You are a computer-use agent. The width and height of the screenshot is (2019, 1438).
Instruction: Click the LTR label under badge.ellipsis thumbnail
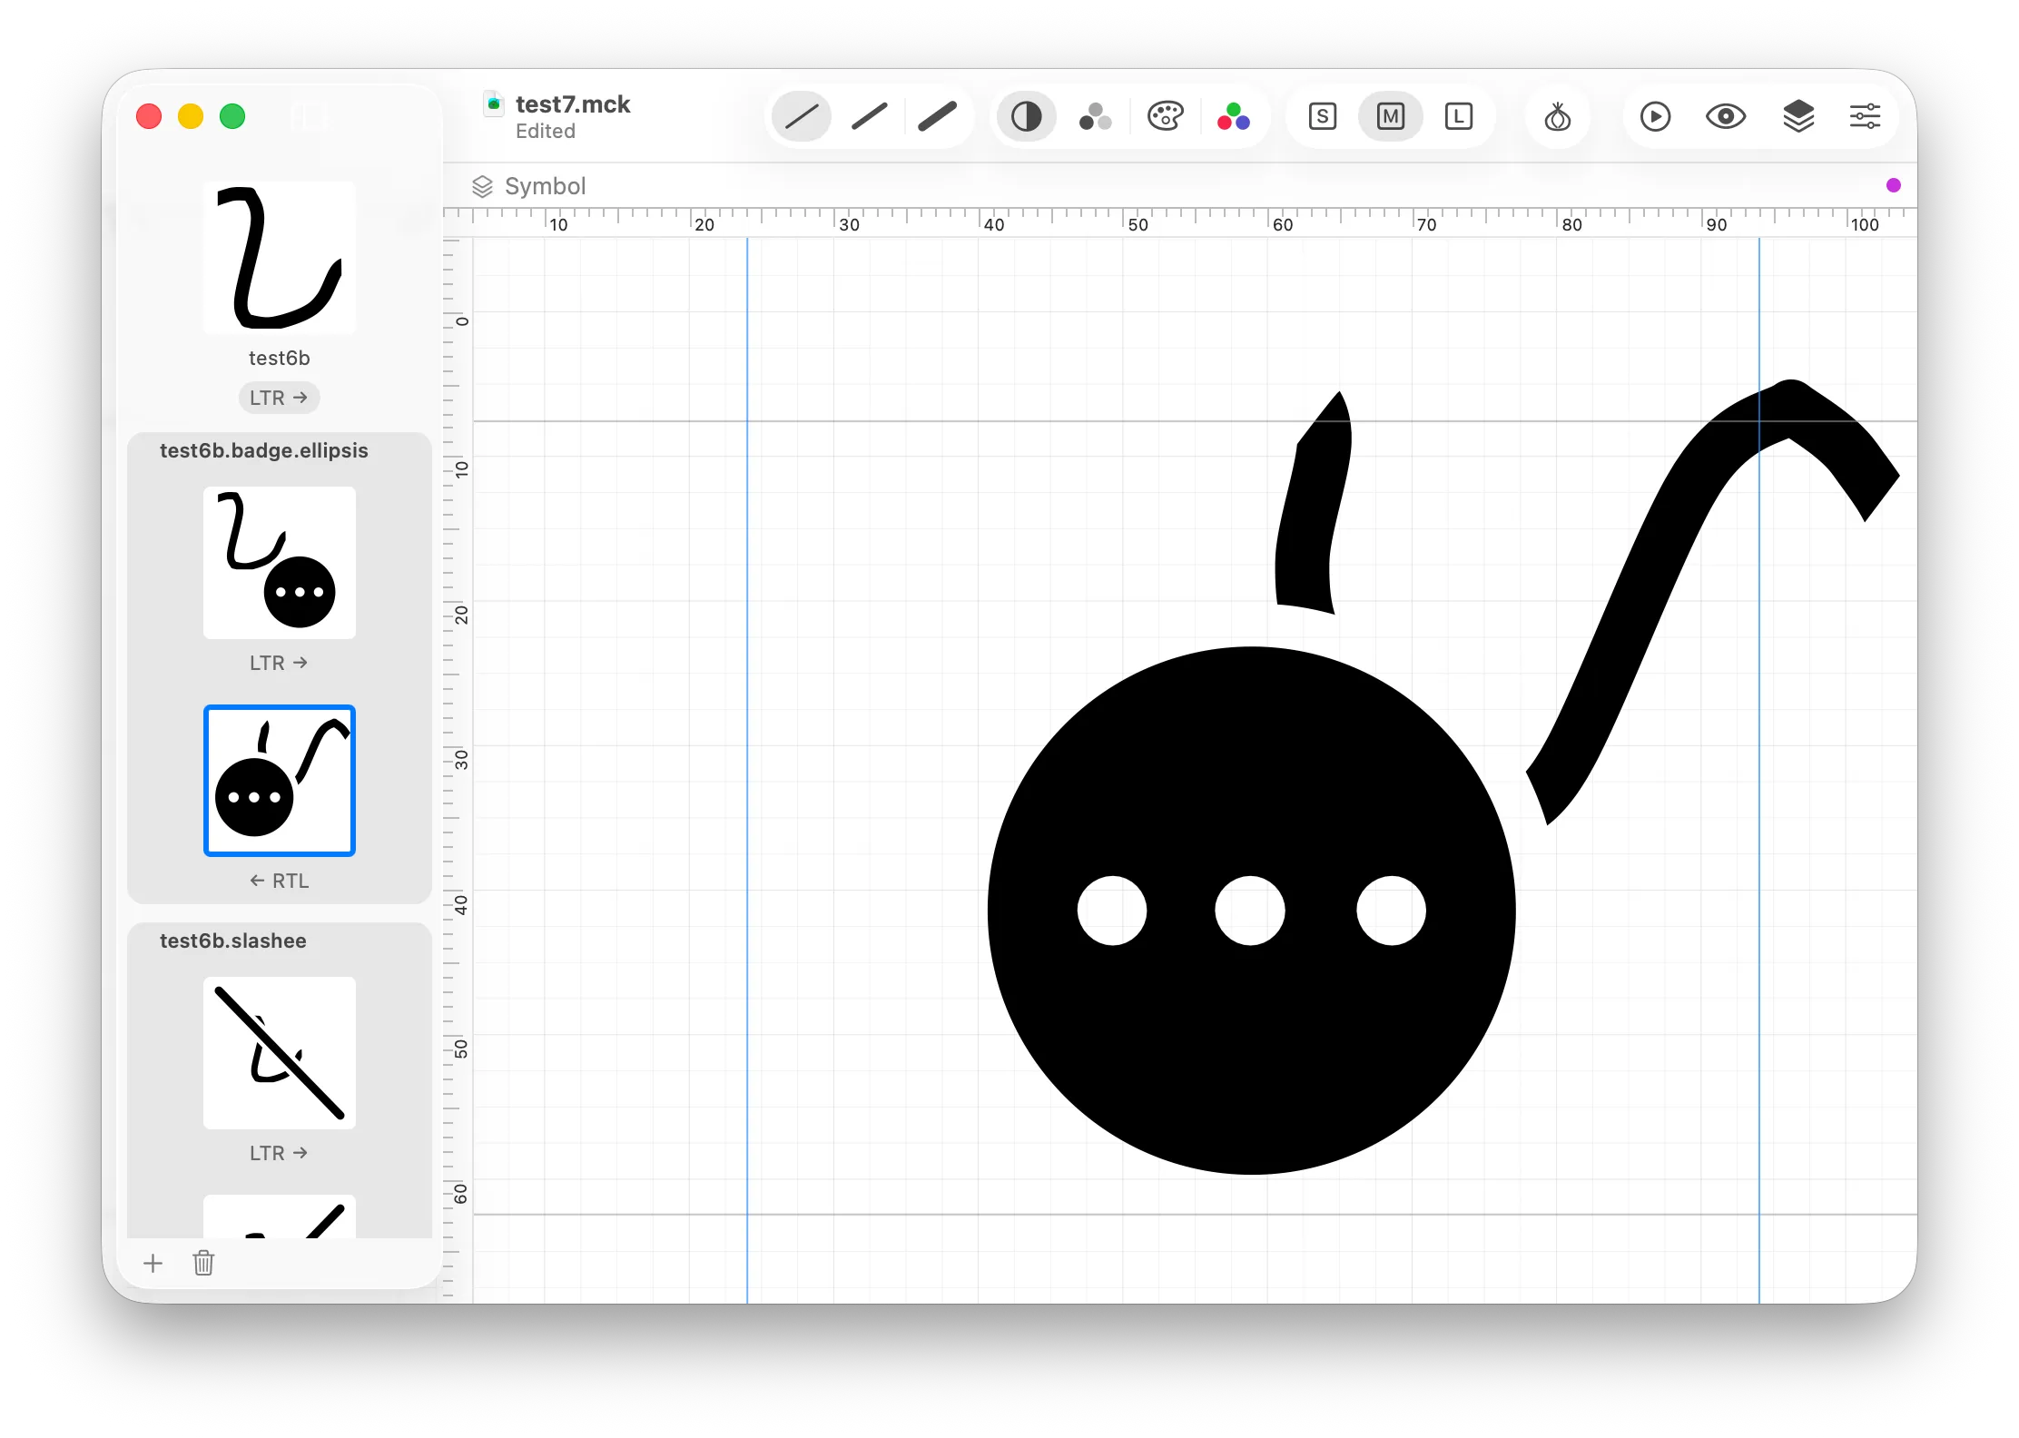[x=280, y=663]
